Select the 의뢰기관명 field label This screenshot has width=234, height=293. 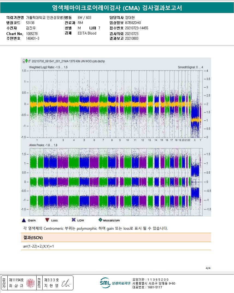[15, 18]
